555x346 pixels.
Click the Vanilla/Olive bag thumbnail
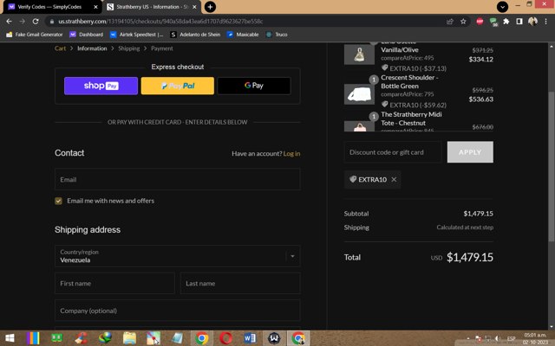[x=359, y=54]
